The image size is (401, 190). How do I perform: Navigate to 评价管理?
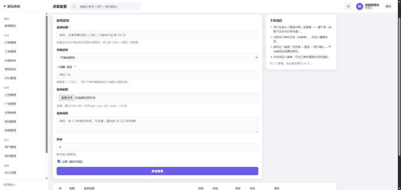[x=10, y=78]
